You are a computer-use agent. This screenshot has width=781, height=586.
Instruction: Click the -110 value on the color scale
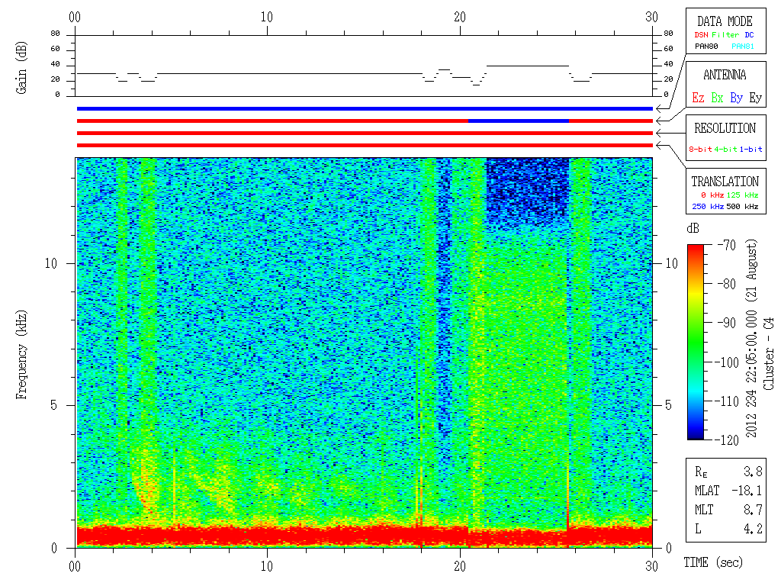(x=728, y=401)
